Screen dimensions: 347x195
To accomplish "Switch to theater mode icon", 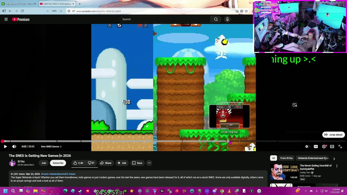I will [332, 147].
